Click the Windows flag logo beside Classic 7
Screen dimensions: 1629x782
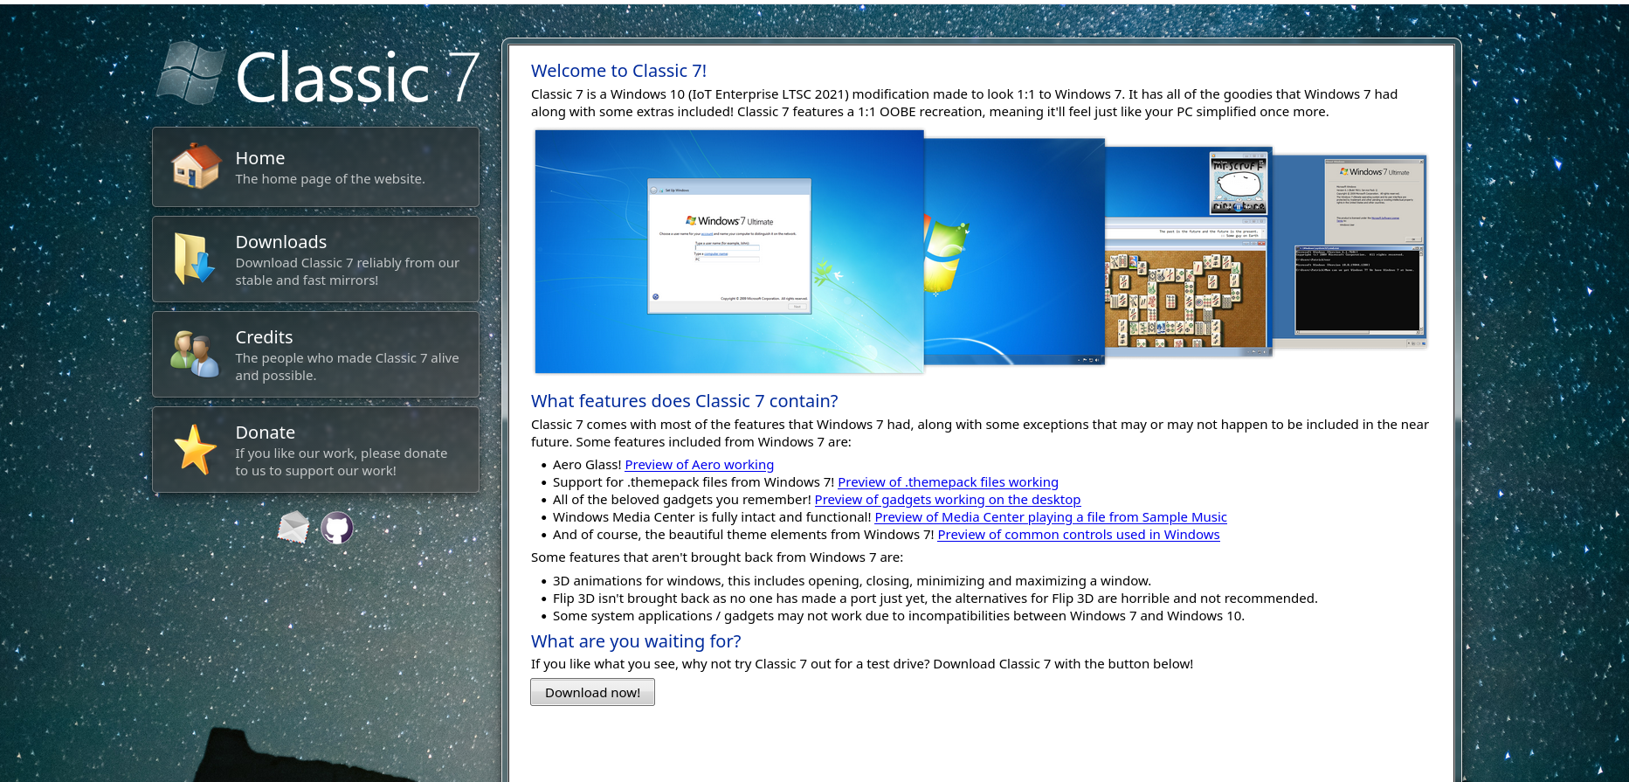click(x=191, y=73)
